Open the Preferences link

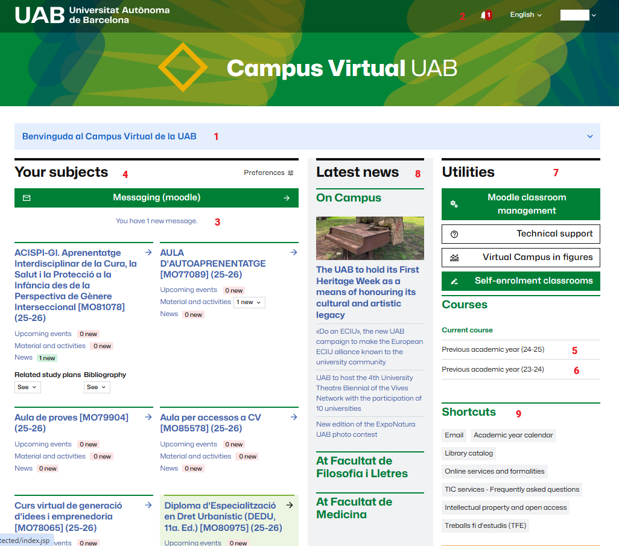pyautogui.click(x=268, y=173)
